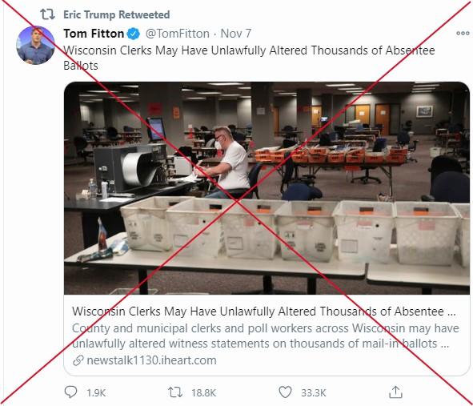Open Tom Fitton's profile avatar
The height and width of the screenshot is (406, 473).
(35, 46)
